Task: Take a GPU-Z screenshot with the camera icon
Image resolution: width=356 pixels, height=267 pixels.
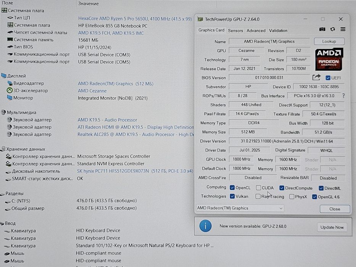Action: click(322, 29)
